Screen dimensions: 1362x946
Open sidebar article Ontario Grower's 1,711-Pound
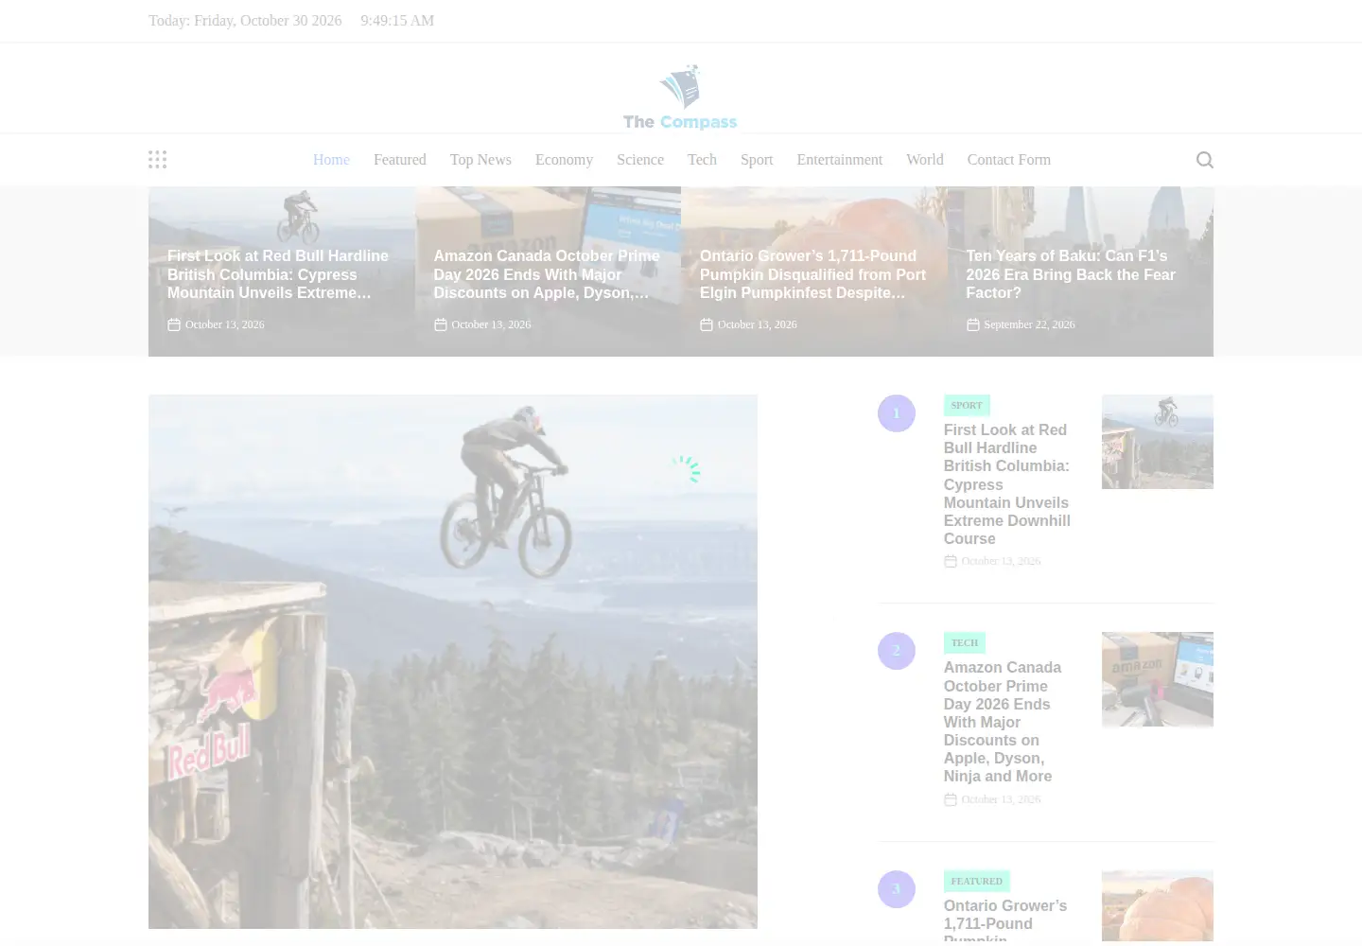(x=1005, y=922)
